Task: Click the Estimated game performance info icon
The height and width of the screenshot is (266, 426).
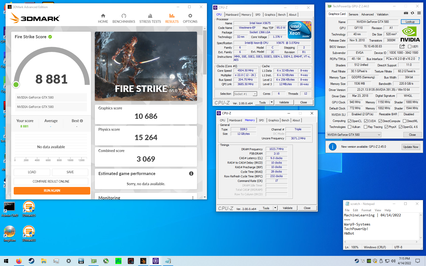Action: (x=191, y=174)
